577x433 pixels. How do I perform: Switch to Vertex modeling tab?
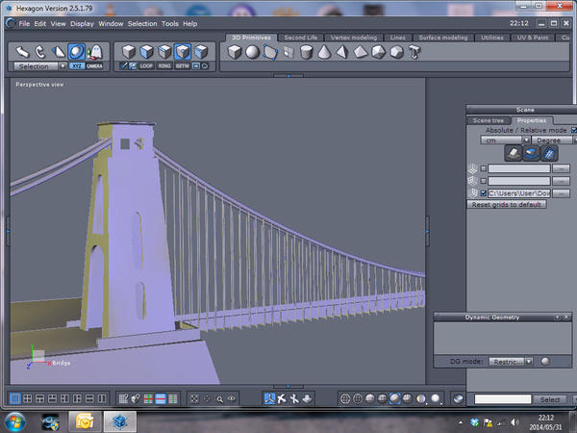[354, 38]
